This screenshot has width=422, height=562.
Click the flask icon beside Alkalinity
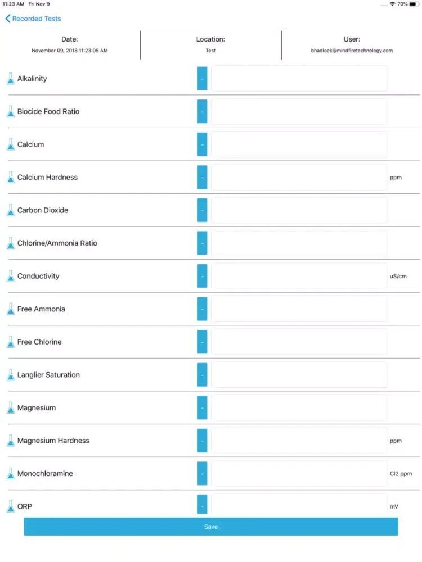click(x=10, y=79)
